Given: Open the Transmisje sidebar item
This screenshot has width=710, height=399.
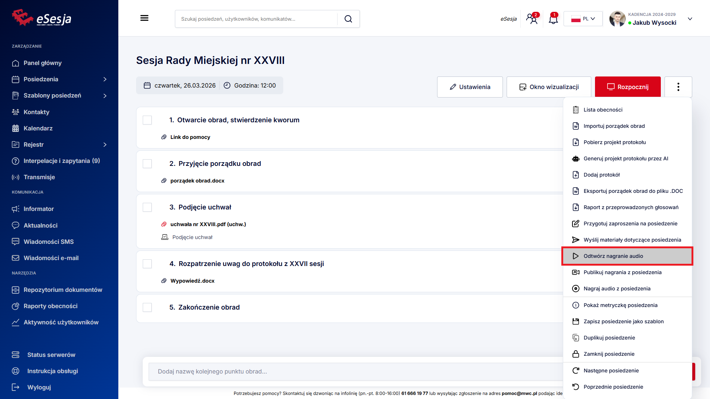Looking at the screenshot, I should coord(39,177).
